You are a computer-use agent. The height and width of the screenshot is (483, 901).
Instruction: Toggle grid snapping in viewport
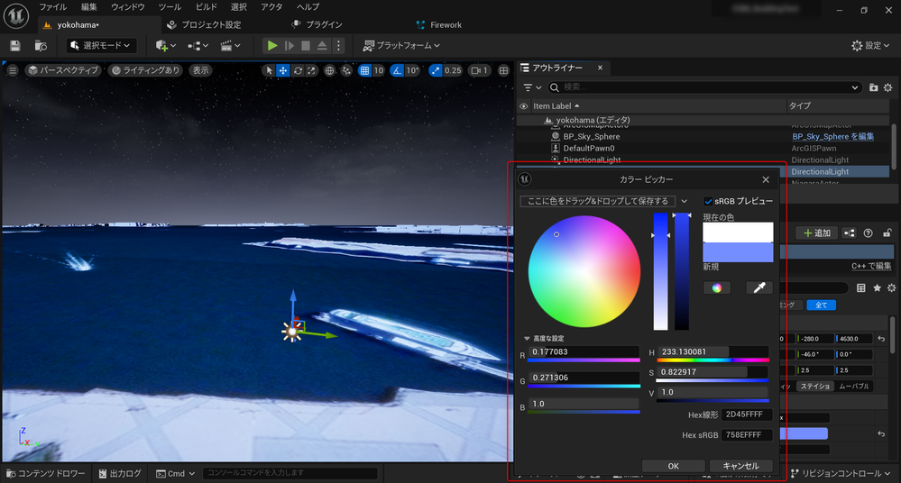pos(364,70)
